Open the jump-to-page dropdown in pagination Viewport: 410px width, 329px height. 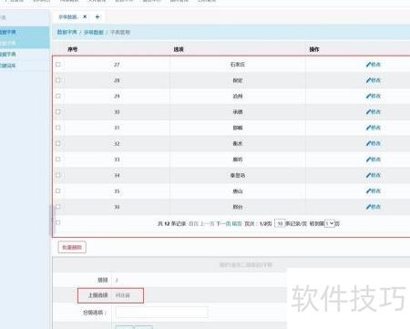(330, 223)
